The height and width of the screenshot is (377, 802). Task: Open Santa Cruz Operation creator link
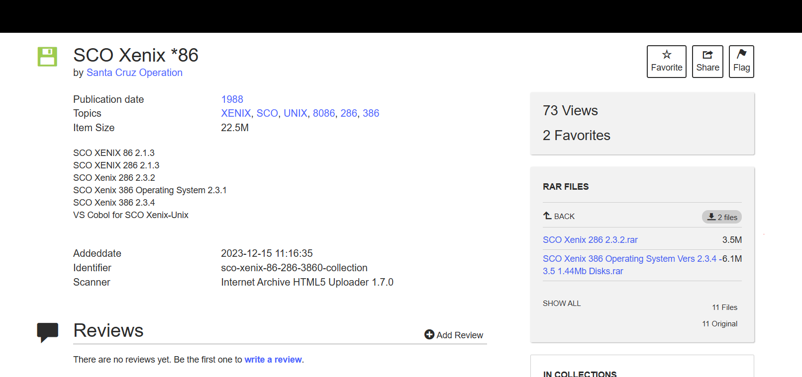coord(134,73)
